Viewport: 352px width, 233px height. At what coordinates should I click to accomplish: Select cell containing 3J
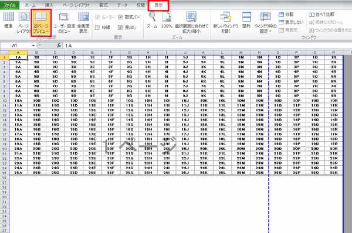click(x=185, y=67)
